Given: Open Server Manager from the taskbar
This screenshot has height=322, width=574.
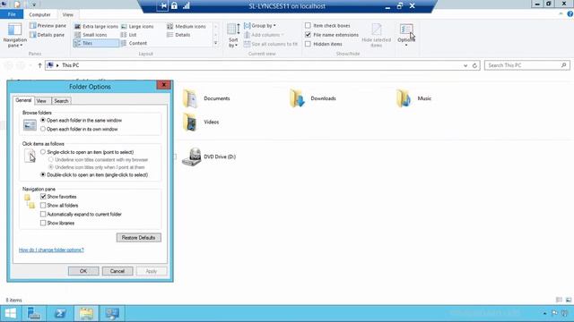Looking at the screenshot, I should [x=34, y=313].
